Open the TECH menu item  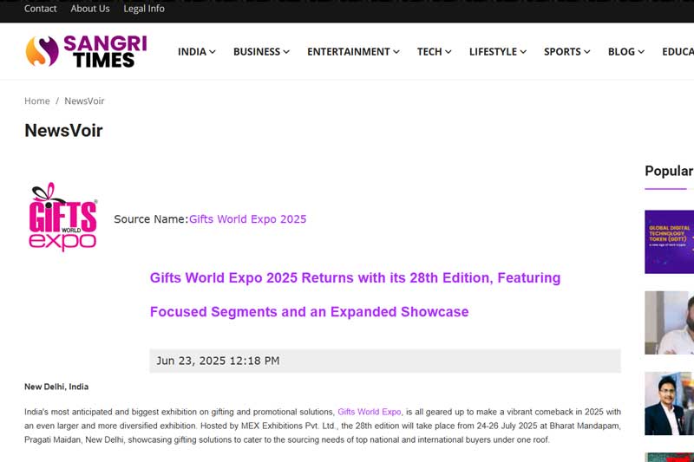point(429,52)
